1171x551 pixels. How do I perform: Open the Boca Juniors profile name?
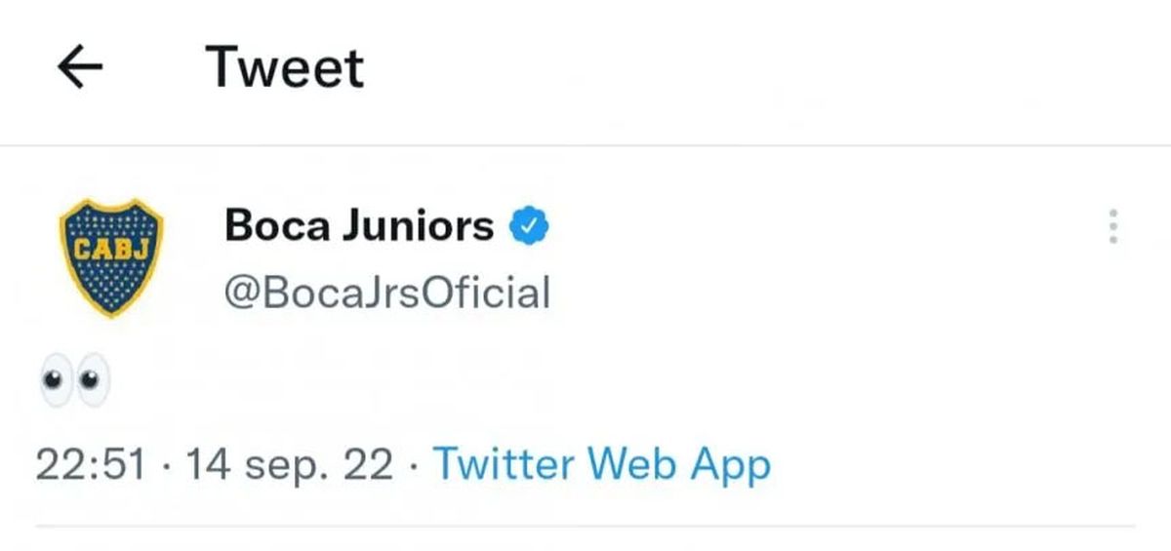click(359, 227)
